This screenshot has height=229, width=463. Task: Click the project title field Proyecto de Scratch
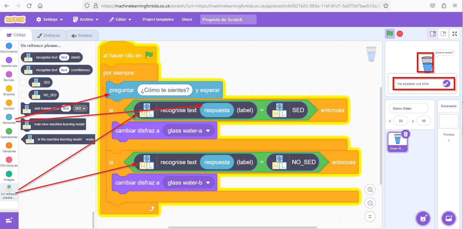[x=228, y=19]
